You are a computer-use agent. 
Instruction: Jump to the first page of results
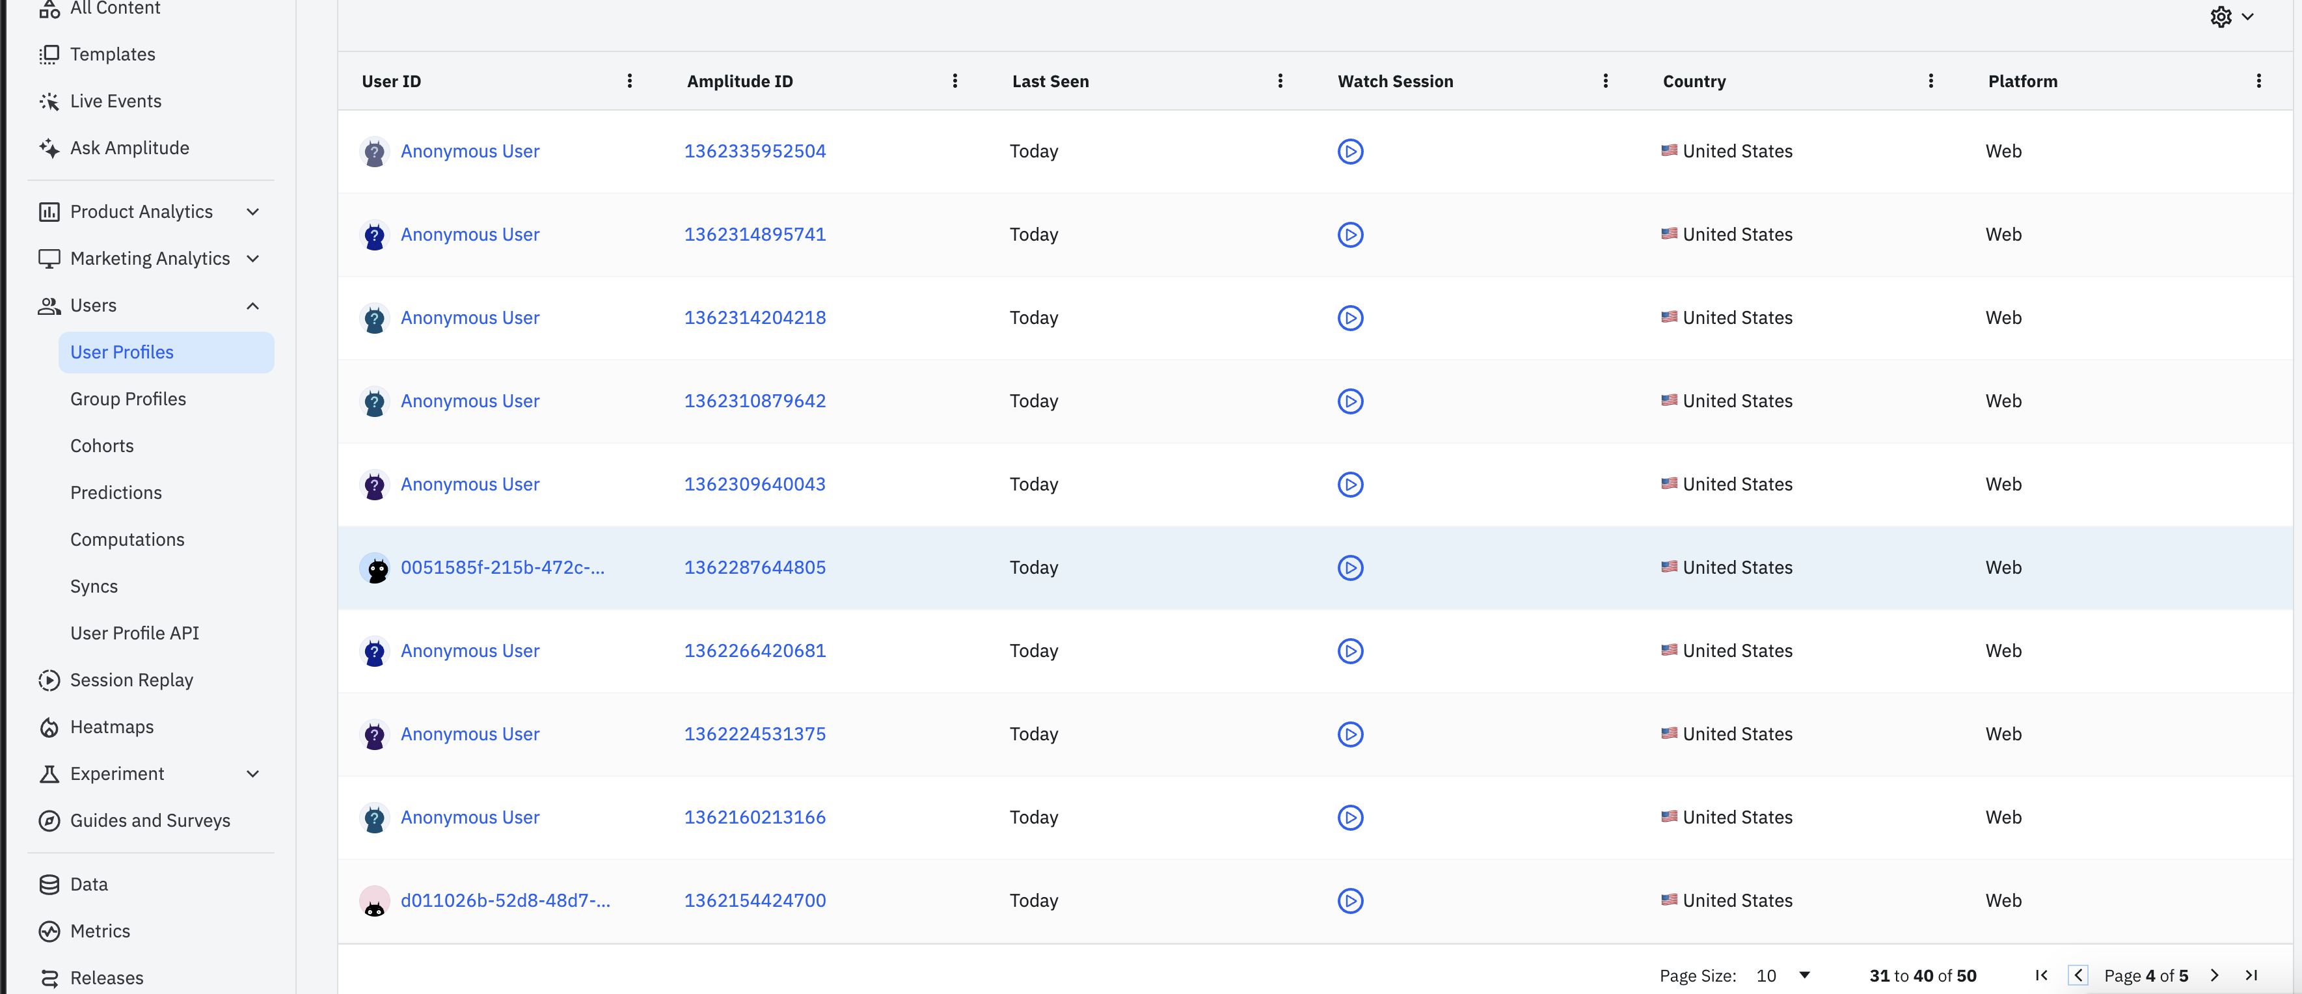click(2041, 975)
